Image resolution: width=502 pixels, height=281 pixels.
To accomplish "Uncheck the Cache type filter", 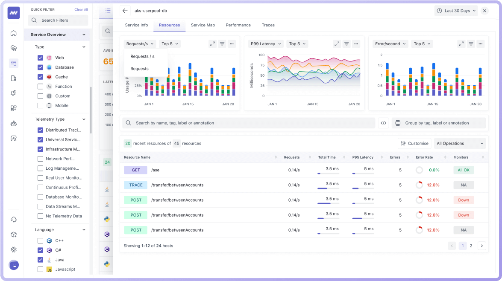I will 40,76.
